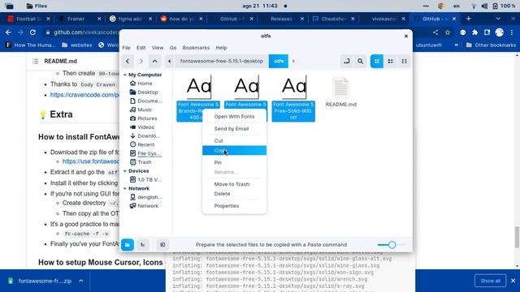
Task: Show places sidebar button in status bar
Action: [128, 245]
